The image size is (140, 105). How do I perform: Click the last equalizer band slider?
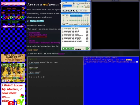[88, 20]
